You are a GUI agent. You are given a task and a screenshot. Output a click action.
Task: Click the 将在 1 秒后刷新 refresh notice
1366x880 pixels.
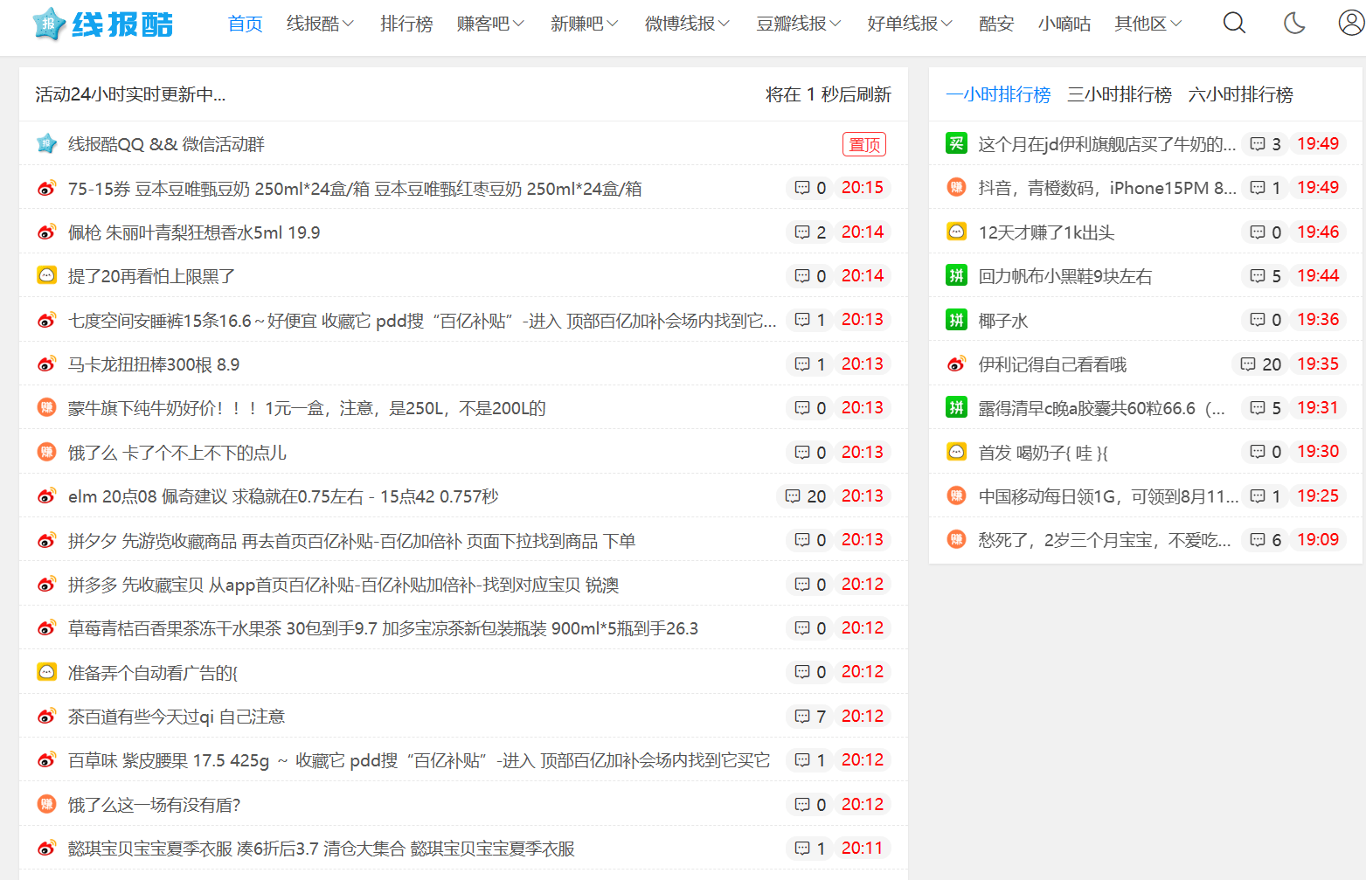pyautogui.click(x=829, y=94)
